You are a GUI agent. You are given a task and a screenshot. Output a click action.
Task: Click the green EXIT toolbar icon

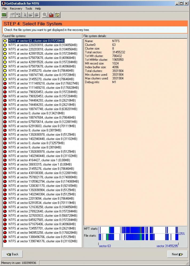coord(4,15)
